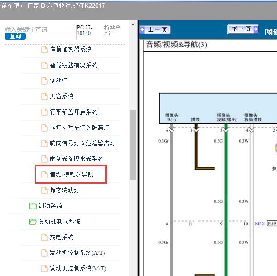Click the 查询 search button
The height and width of the screenshot is (276, 277).
(15, 36)
